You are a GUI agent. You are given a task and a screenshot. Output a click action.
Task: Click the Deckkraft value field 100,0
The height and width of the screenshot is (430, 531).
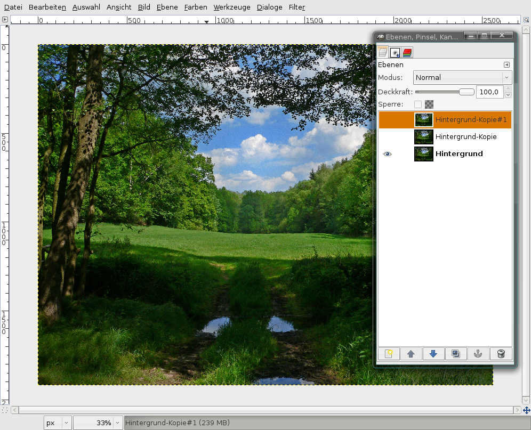pos(490,92)
